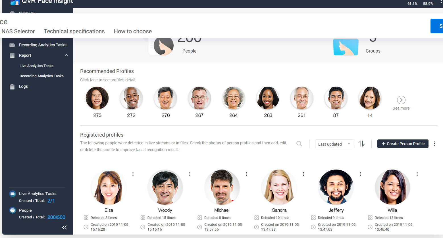443x238 pixels.
Task: Open the NAS Selector link
Action: [18, 31]
